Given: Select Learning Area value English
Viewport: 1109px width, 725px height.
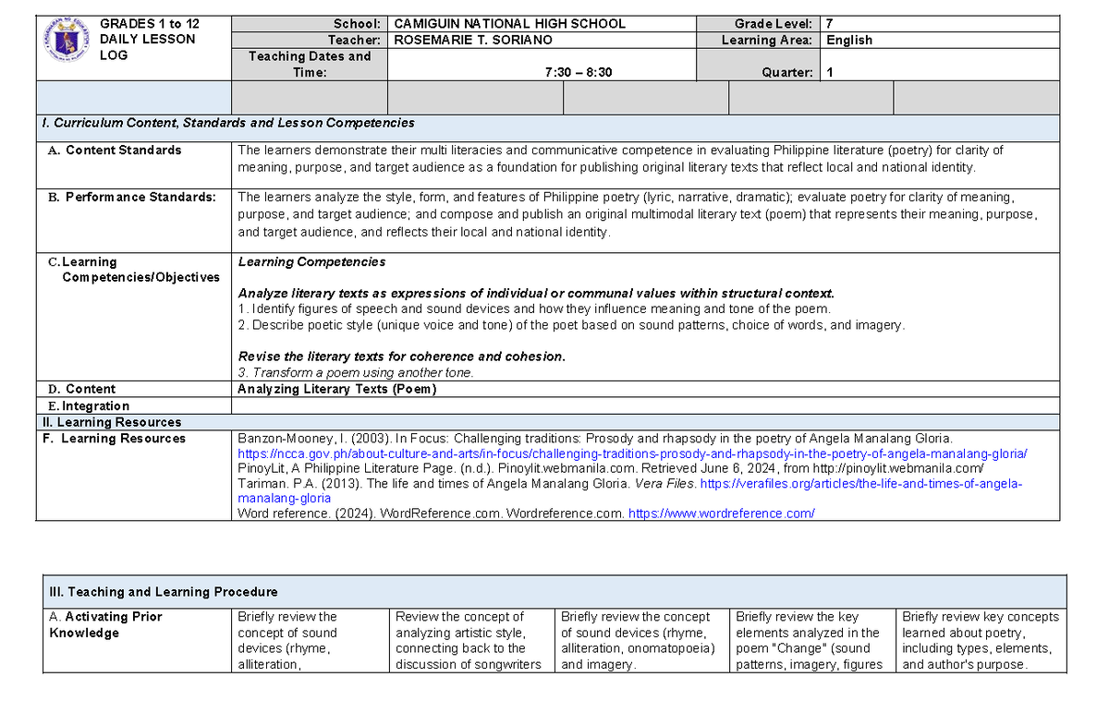Looking at the screenshot, I should tap(849, 41).
